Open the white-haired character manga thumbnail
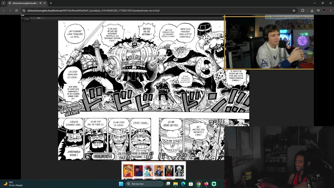Viewport: 334px width, 188px height. point(179,171)
